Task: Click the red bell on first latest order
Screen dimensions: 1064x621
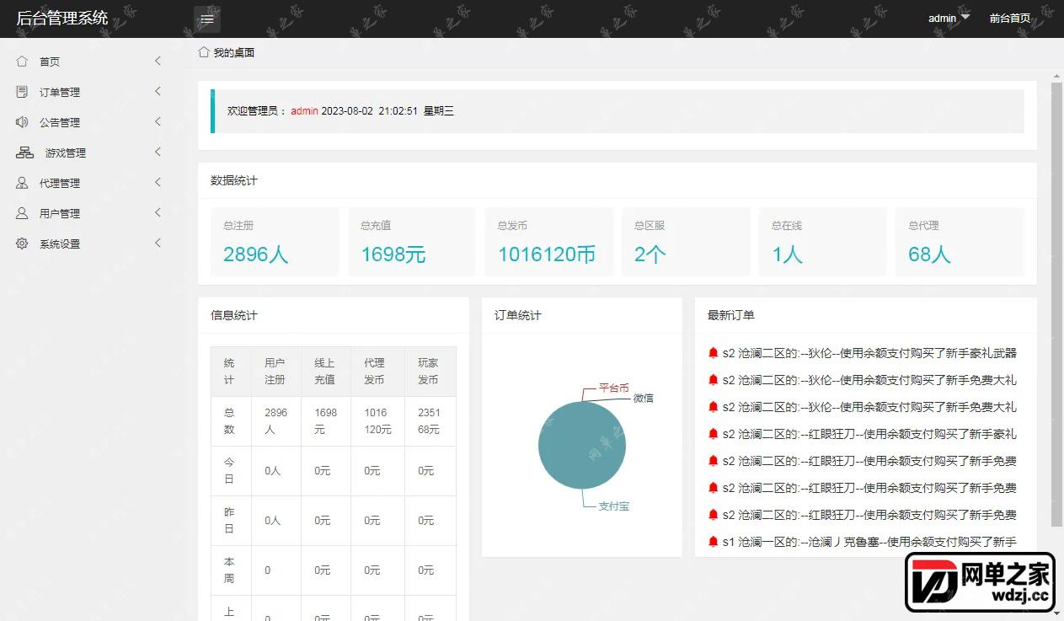Action: 713,353
